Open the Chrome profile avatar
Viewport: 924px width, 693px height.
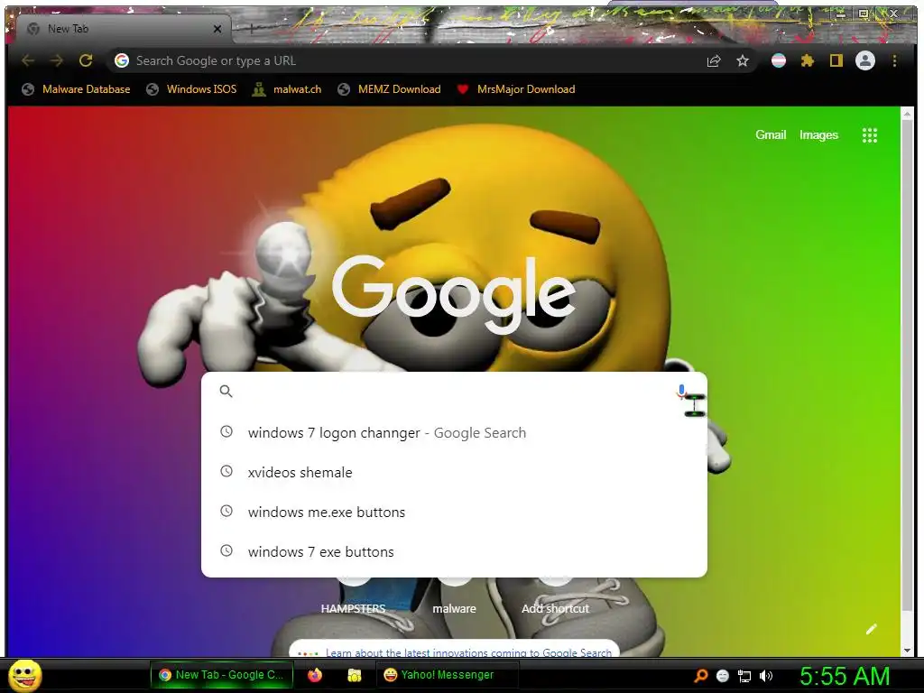865,60
